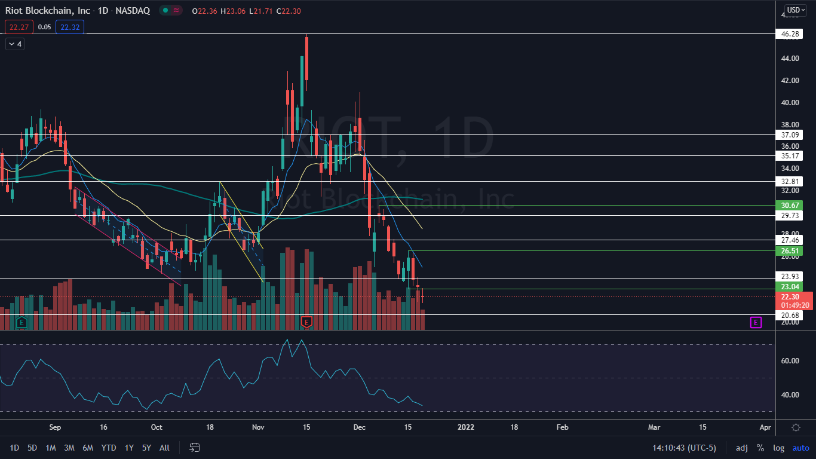Toggle adjusted data with adj button

point(741,448)
